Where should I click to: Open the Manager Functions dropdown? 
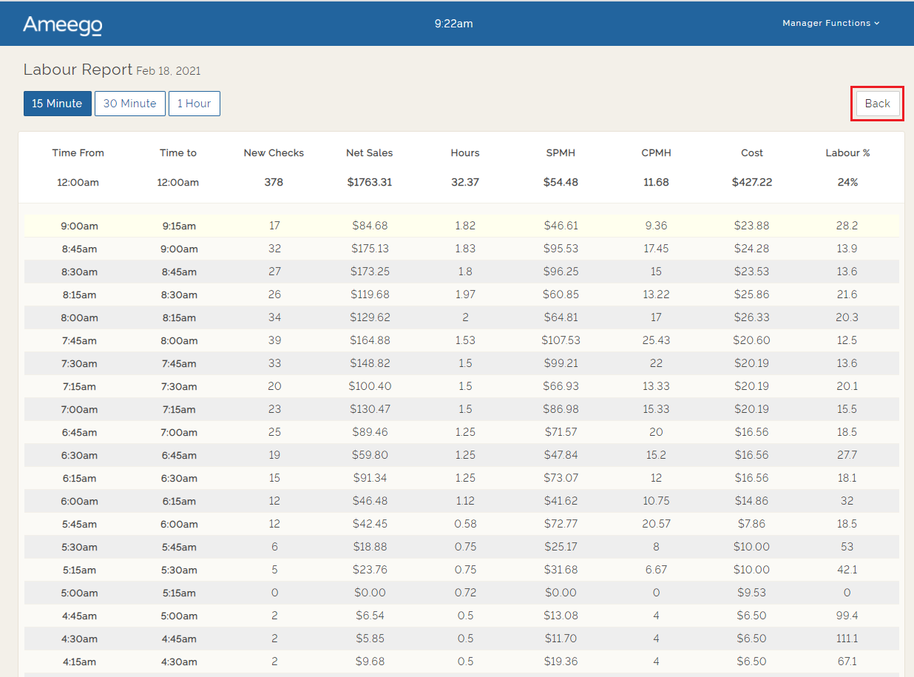826,23
